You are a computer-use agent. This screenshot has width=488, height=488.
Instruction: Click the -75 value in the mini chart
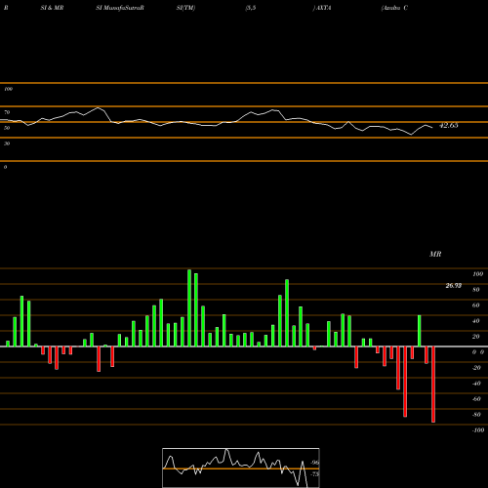(314, 474)
